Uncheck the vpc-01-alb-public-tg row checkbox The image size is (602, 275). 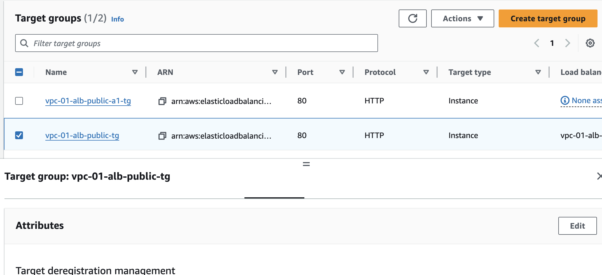[x=19, y=136]
